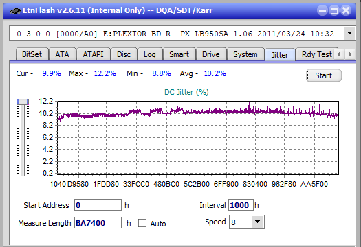Open the Disc tab
361x247 pixels.
click(124, 54)
